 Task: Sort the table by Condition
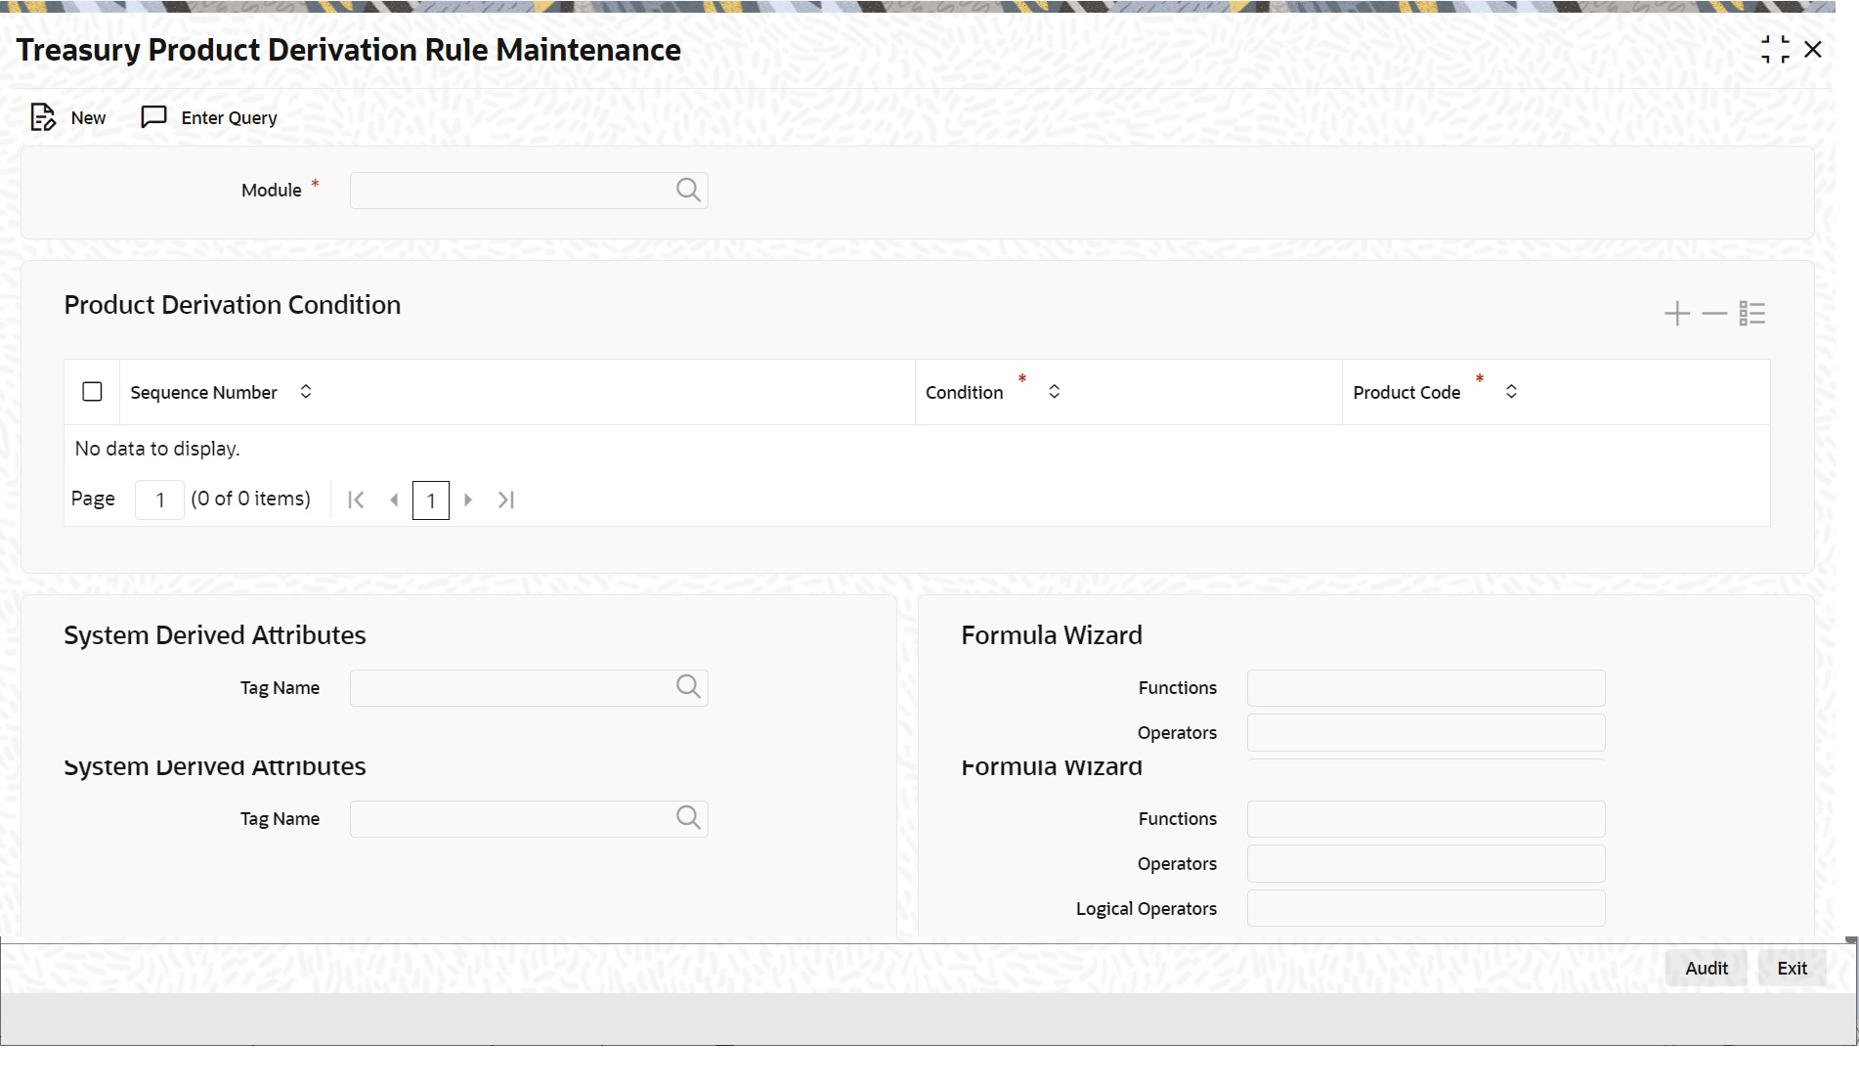pos(1055,391)
